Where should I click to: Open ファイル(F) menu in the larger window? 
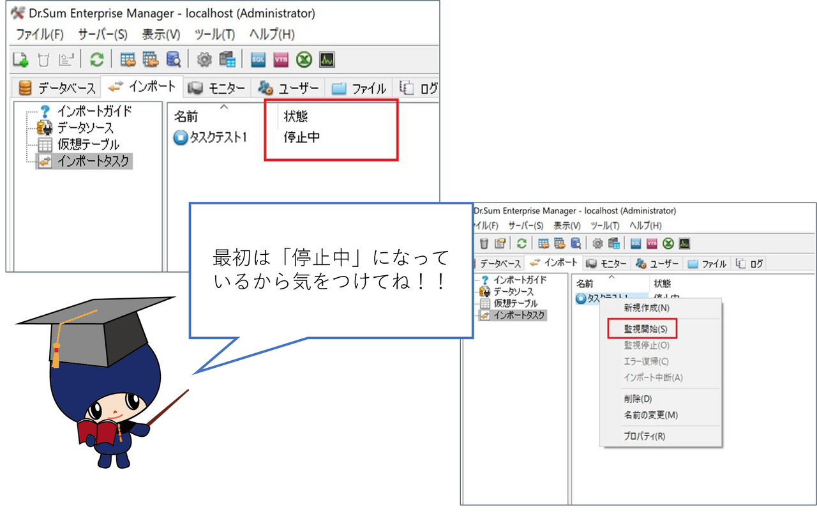40,34
